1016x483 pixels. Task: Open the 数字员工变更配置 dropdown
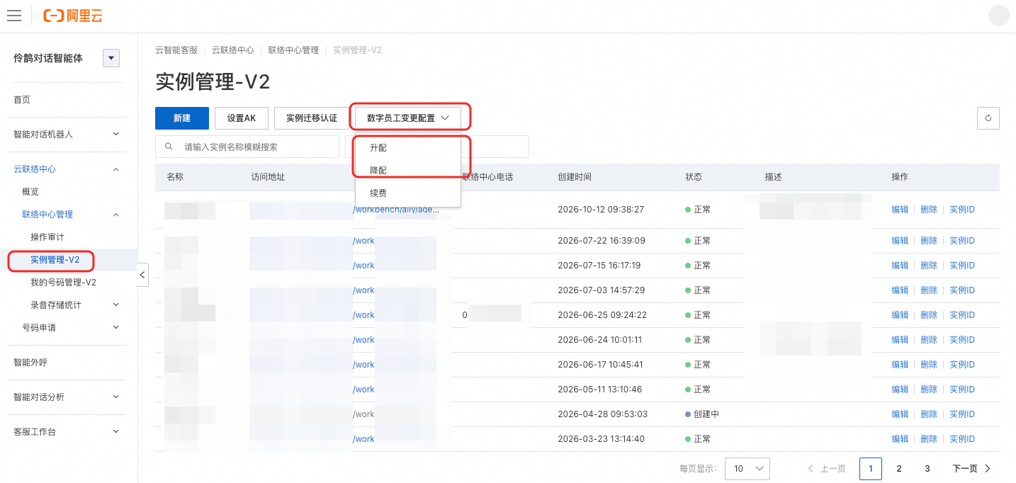408,118
